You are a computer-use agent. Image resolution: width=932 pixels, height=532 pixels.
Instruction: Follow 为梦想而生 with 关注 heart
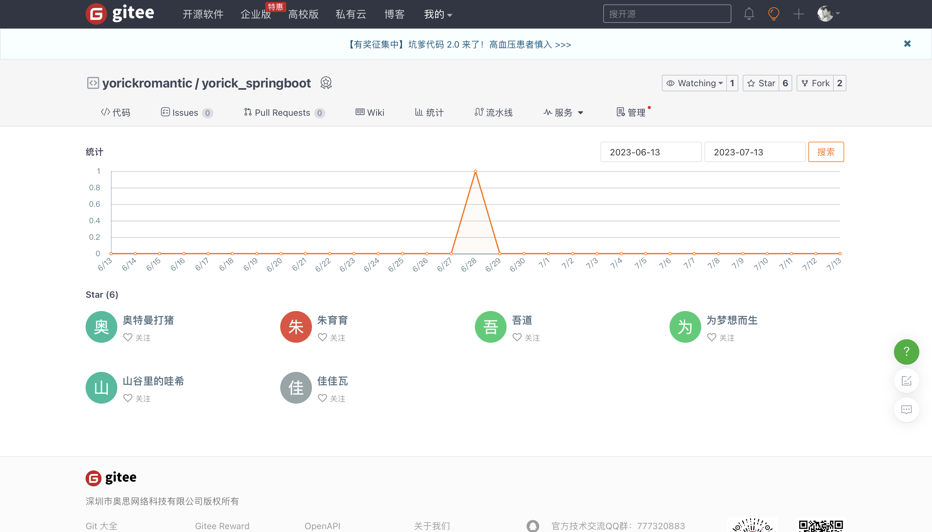pyautogui.click(x=721, y=338)
